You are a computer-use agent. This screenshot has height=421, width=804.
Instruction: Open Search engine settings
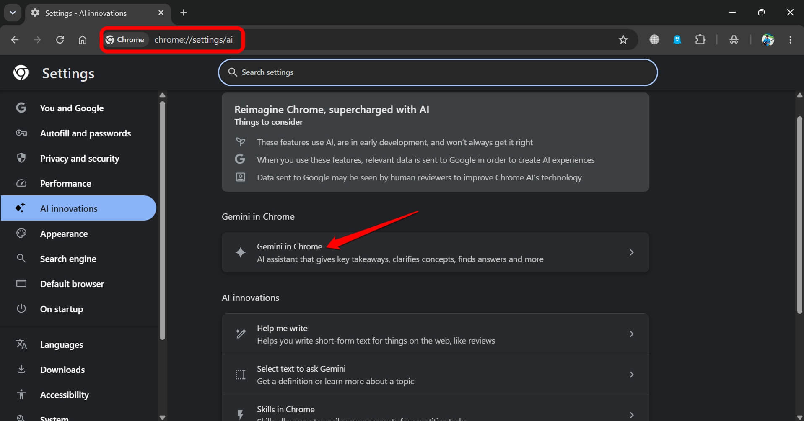[x=78, y=259]
